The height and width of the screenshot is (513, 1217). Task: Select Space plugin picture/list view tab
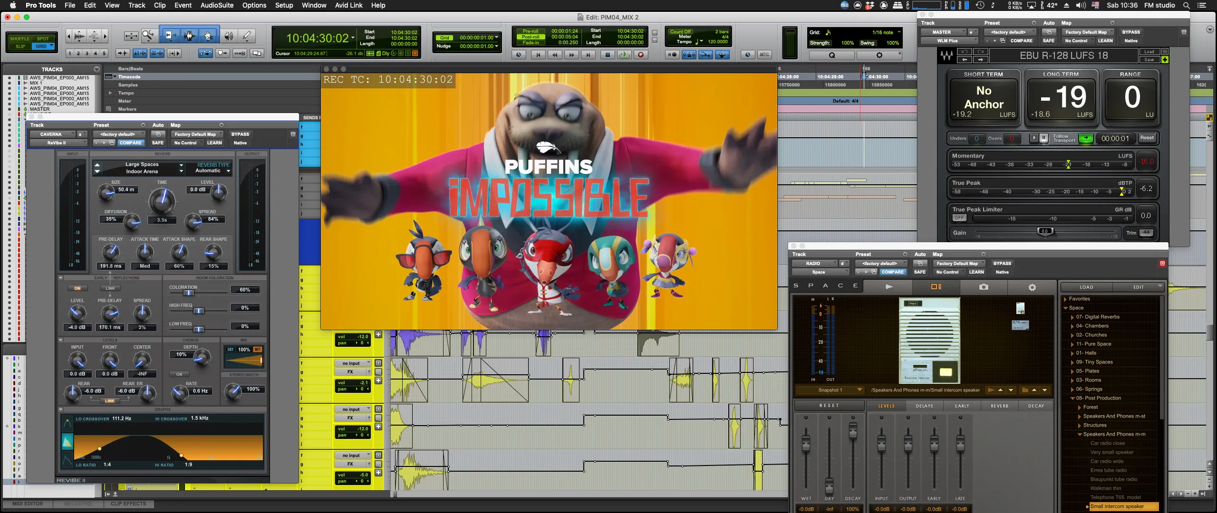pos(936,287)
